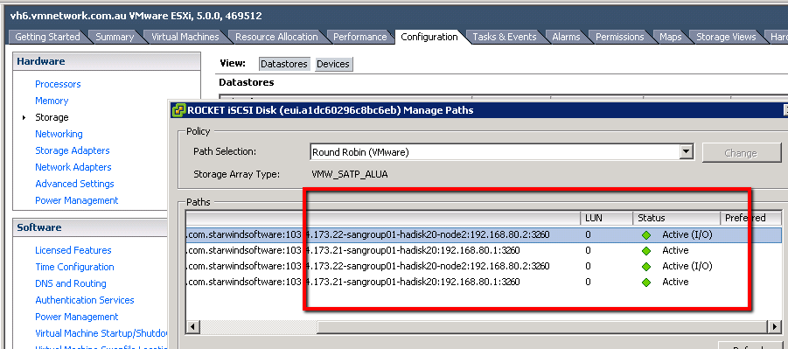This screenshot has height=349, width=788.
Task: Open the Getting Started tab
Action: 47,37
